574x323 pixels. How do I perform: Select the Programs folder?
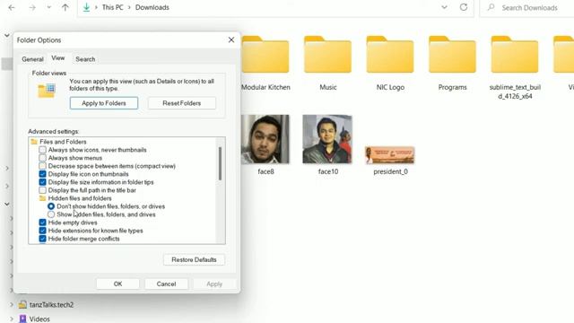(452, 64)
